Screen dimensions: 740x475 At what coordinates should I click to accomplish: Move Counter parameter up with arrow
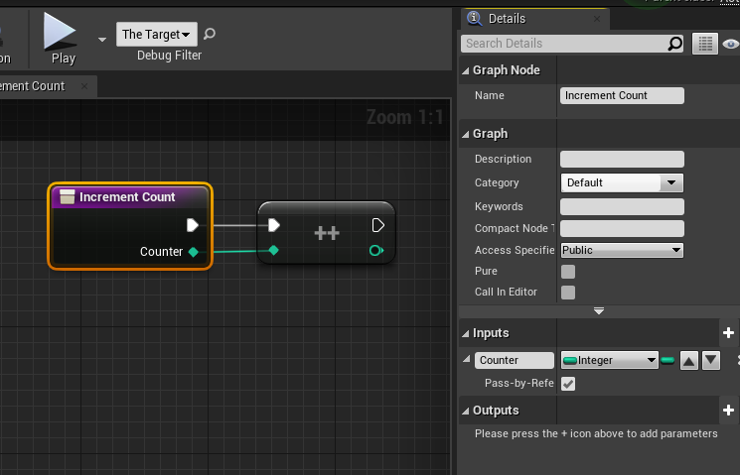coord(688,360)
